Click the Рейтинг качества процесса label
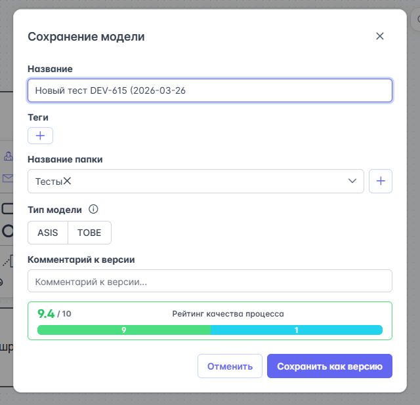Viewport: 420px width, 405px height. pyautogui.click(x=228, y=314)
